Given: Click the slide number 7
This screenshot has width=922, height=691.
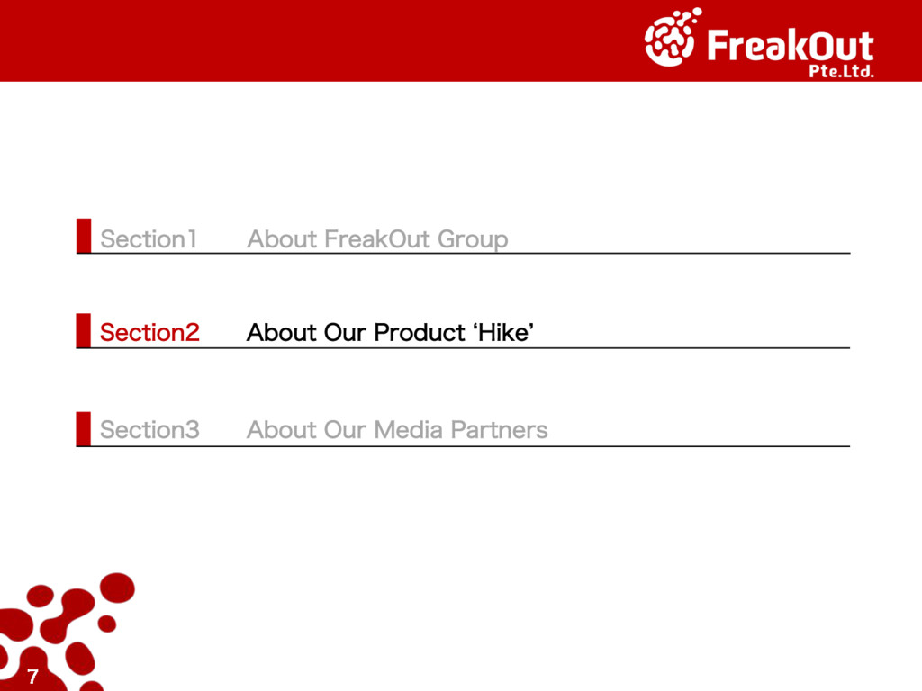Looking at the screenshot, I should [x=32, y=678].
